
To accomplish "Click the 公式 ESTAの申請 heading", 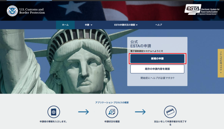I will point(141,44).
